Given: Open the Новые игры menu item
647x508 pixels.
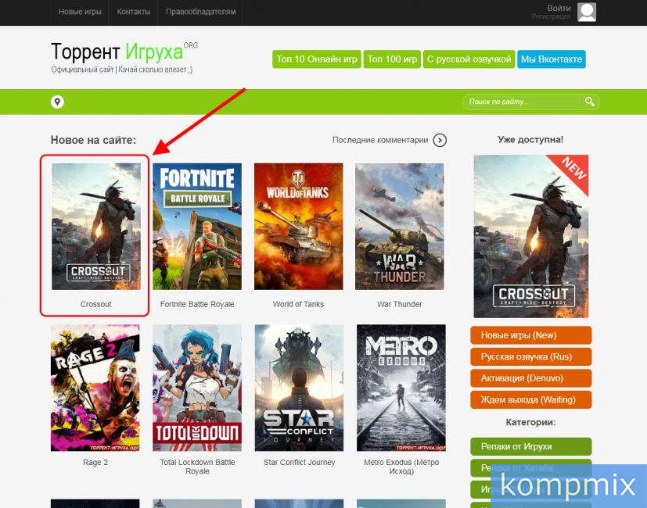Looking at the screenshot, I should (80, 13).
